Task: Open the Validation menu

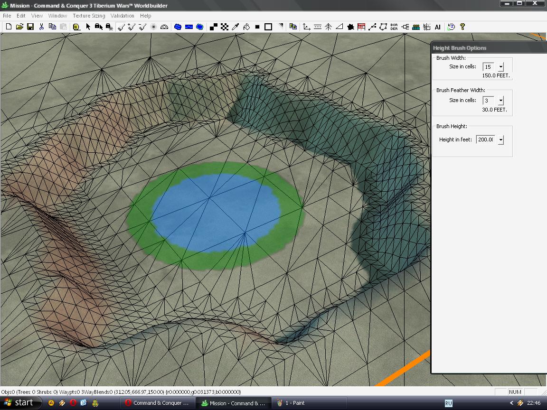Action: click(x=123, y=16)
